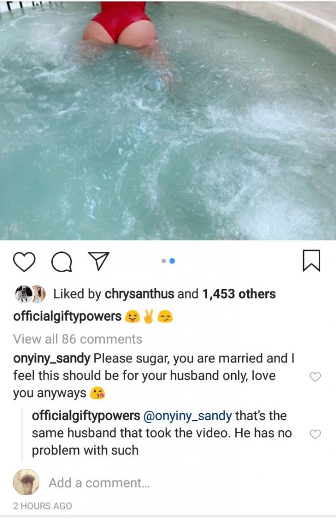
Task: Open officialgiftypowers profile from caption
Action: 67,317
